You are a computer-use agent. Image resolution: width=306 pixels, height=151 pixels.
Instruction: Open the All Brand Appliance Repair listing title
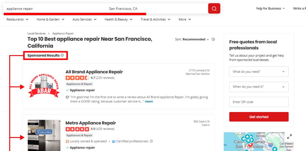point(94,72)
